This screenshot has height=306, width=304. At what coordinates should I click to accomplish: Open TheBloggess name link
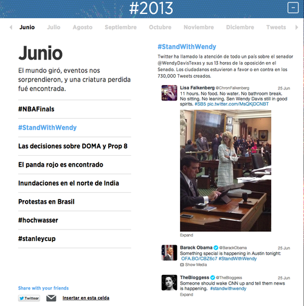tap(195, 277)
